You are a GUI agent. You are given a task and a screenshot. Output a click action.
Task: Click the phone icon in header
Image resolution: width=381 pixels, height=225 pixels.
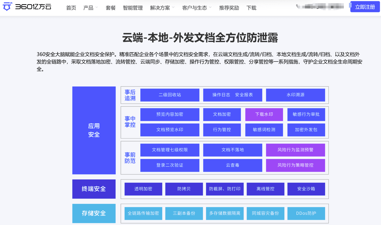click(298, 6)
